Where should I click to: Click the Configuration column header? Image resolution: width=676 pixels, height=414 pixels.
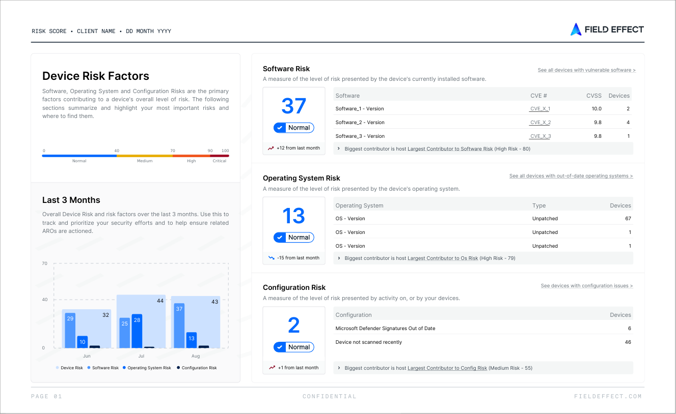tap(354, 315)
